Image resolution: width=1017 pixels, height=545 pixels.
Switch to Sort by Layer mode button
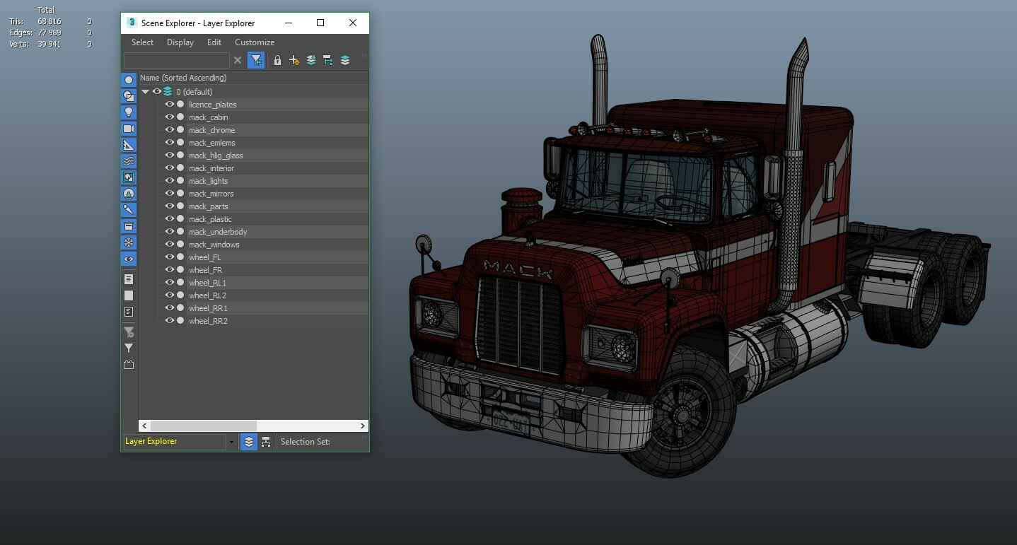[x=249, y=442]
